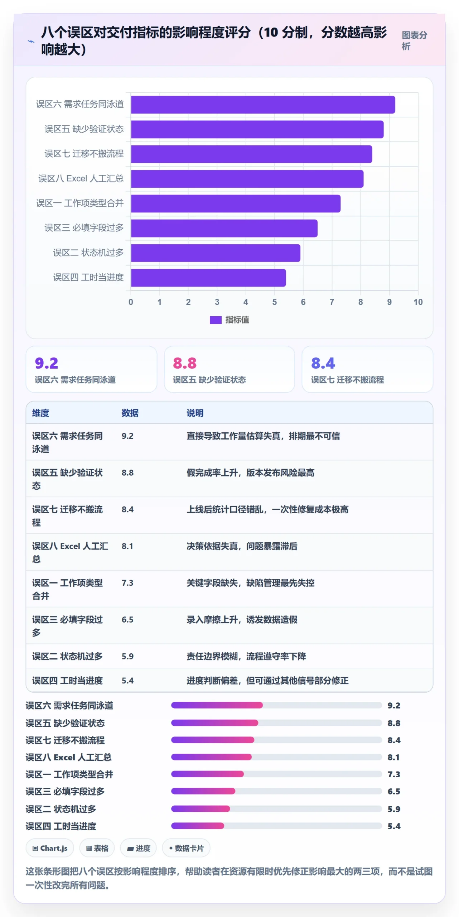Click the 数据 column header
Viewport: 459px width, 917px height.
coord(130,413)
